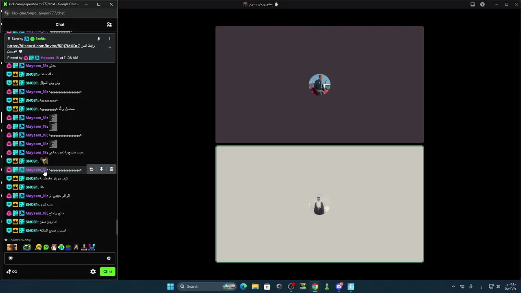
Task: Pin the hovered Maysem_18 message
Action: 101,169
